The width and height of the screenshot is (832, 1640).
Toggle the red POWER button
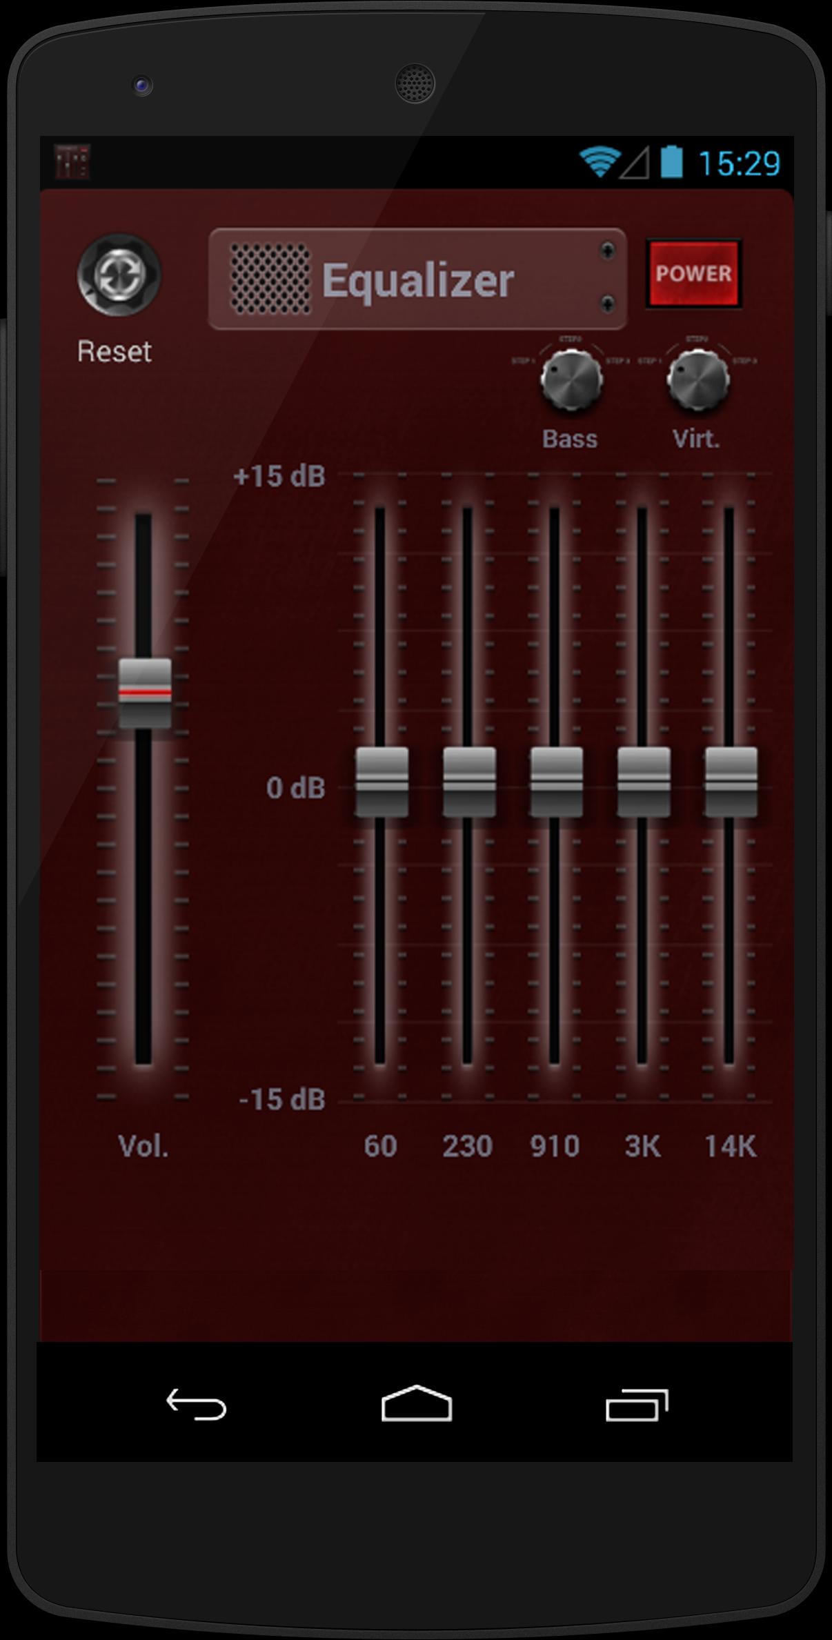693,273
